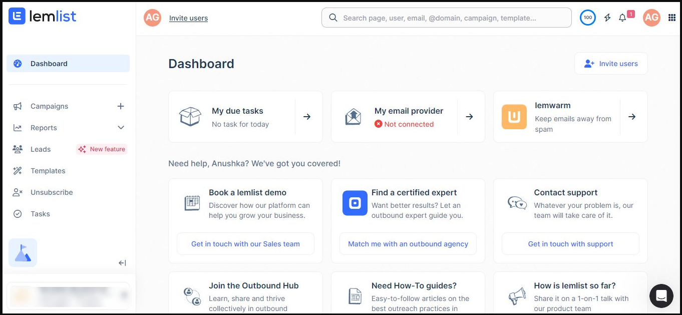Expand the Reports chevron
Screen dimensions: 682x315
point(121,128)
